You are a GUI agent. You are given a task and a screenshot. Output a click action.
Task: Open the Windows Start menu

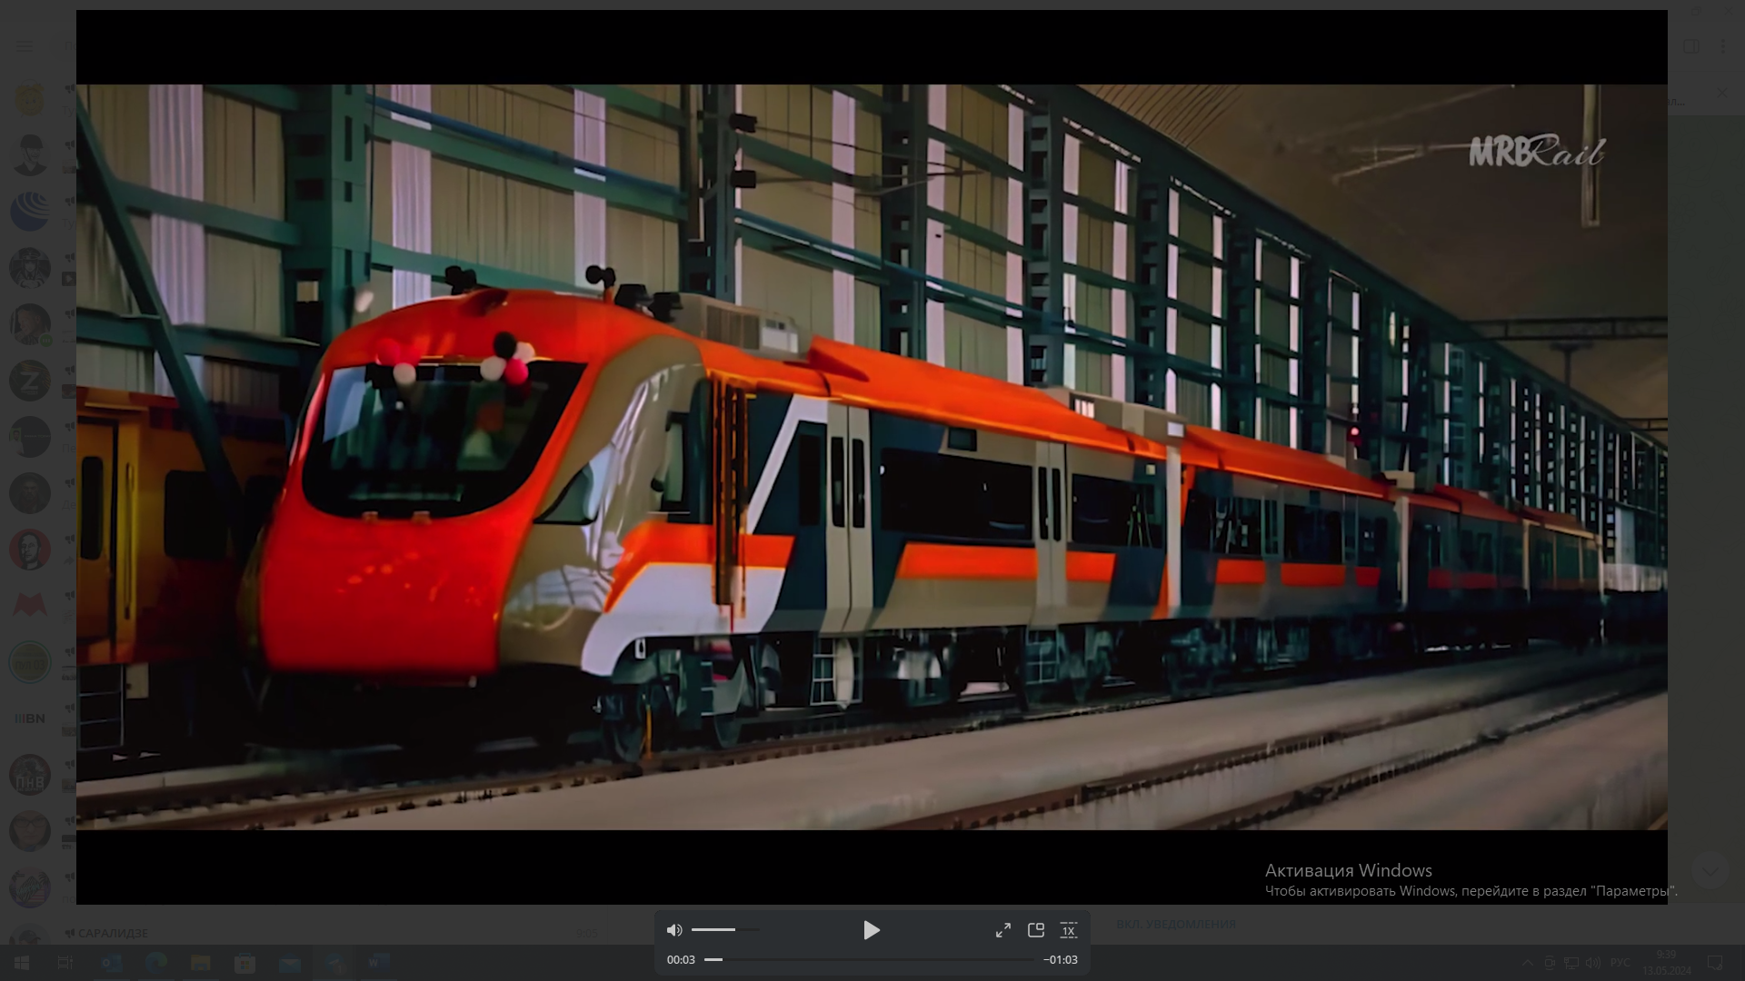pyautogui.click(x=22, y=963)
